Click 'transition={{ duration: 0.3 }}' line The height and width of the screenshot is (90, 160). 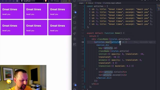click(116, 66)
